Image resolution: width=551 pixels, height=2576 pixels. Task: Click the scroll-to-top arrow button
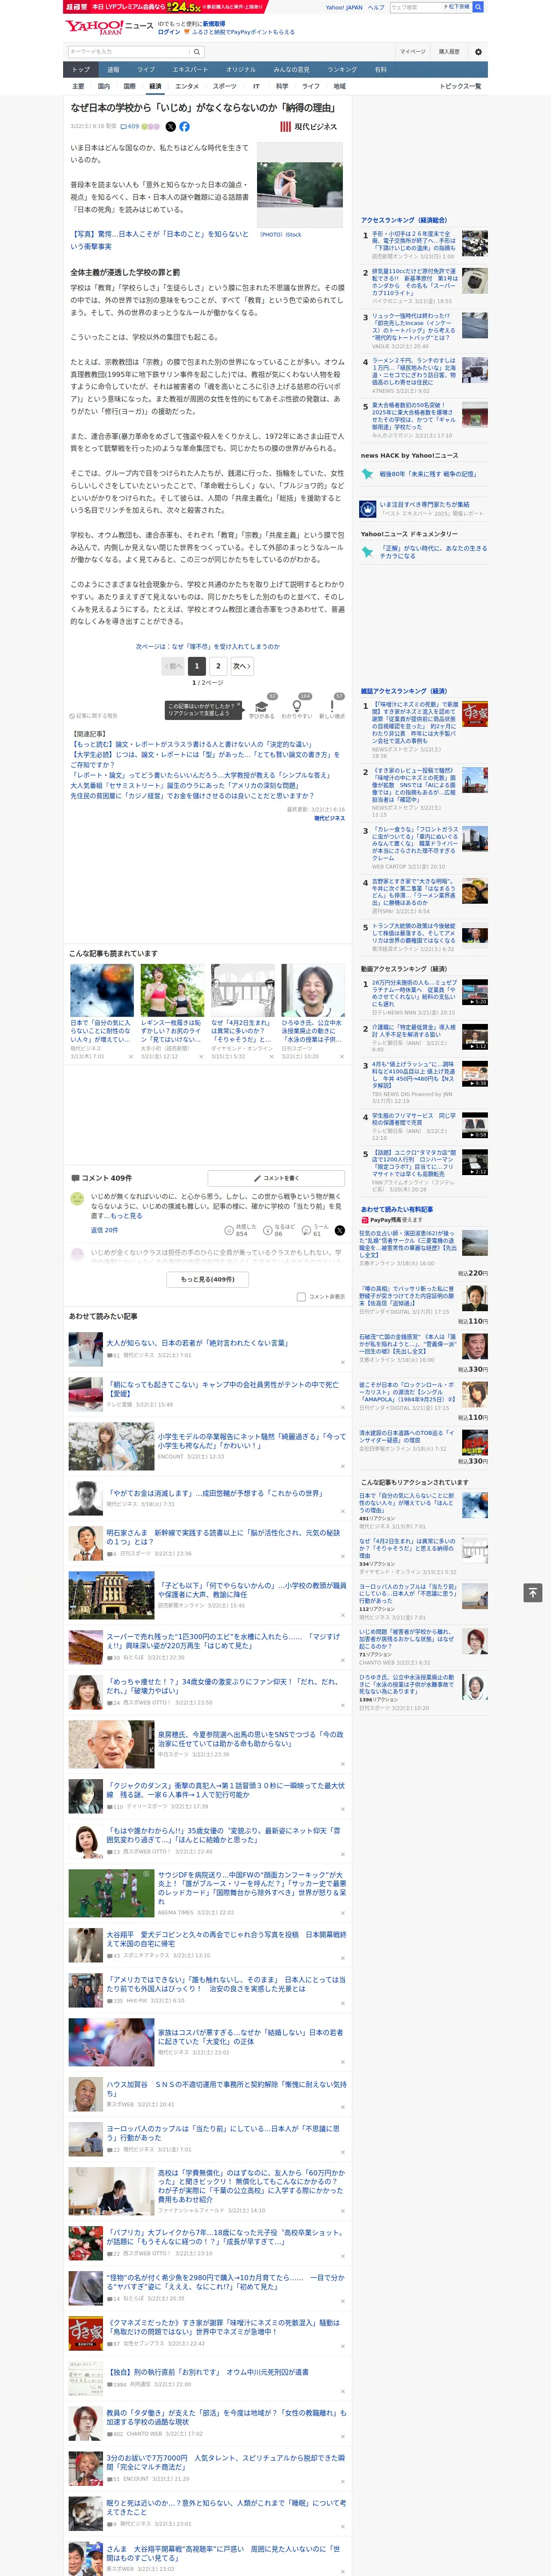point(533,1593)
